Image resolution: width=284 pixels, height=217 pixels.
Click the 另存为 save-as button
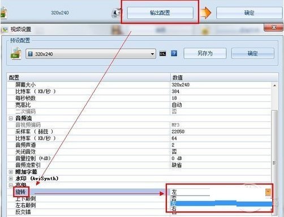point(205,53)
